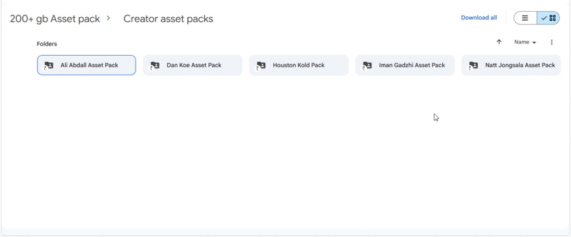Switch to list layout view
The width and height of the screenshot is (571, 237).
click(x=525, y=18)
